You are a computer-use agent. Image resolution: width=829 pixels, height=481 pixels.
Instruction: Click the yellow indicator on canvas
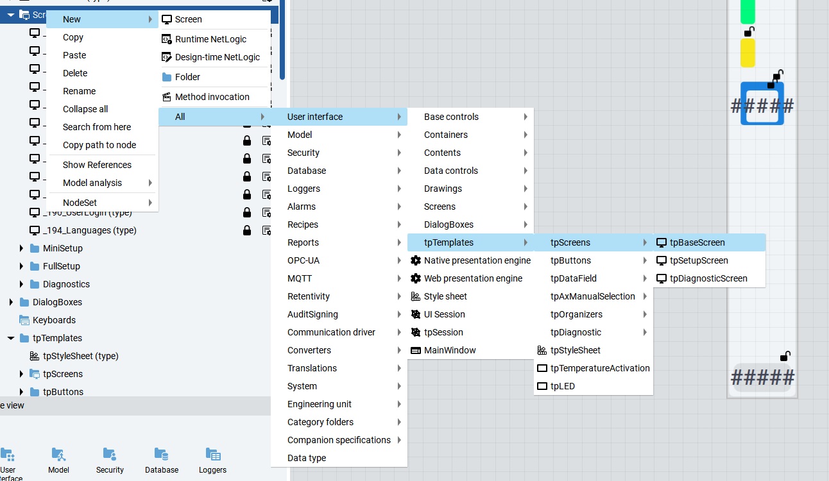coord(748,53)
